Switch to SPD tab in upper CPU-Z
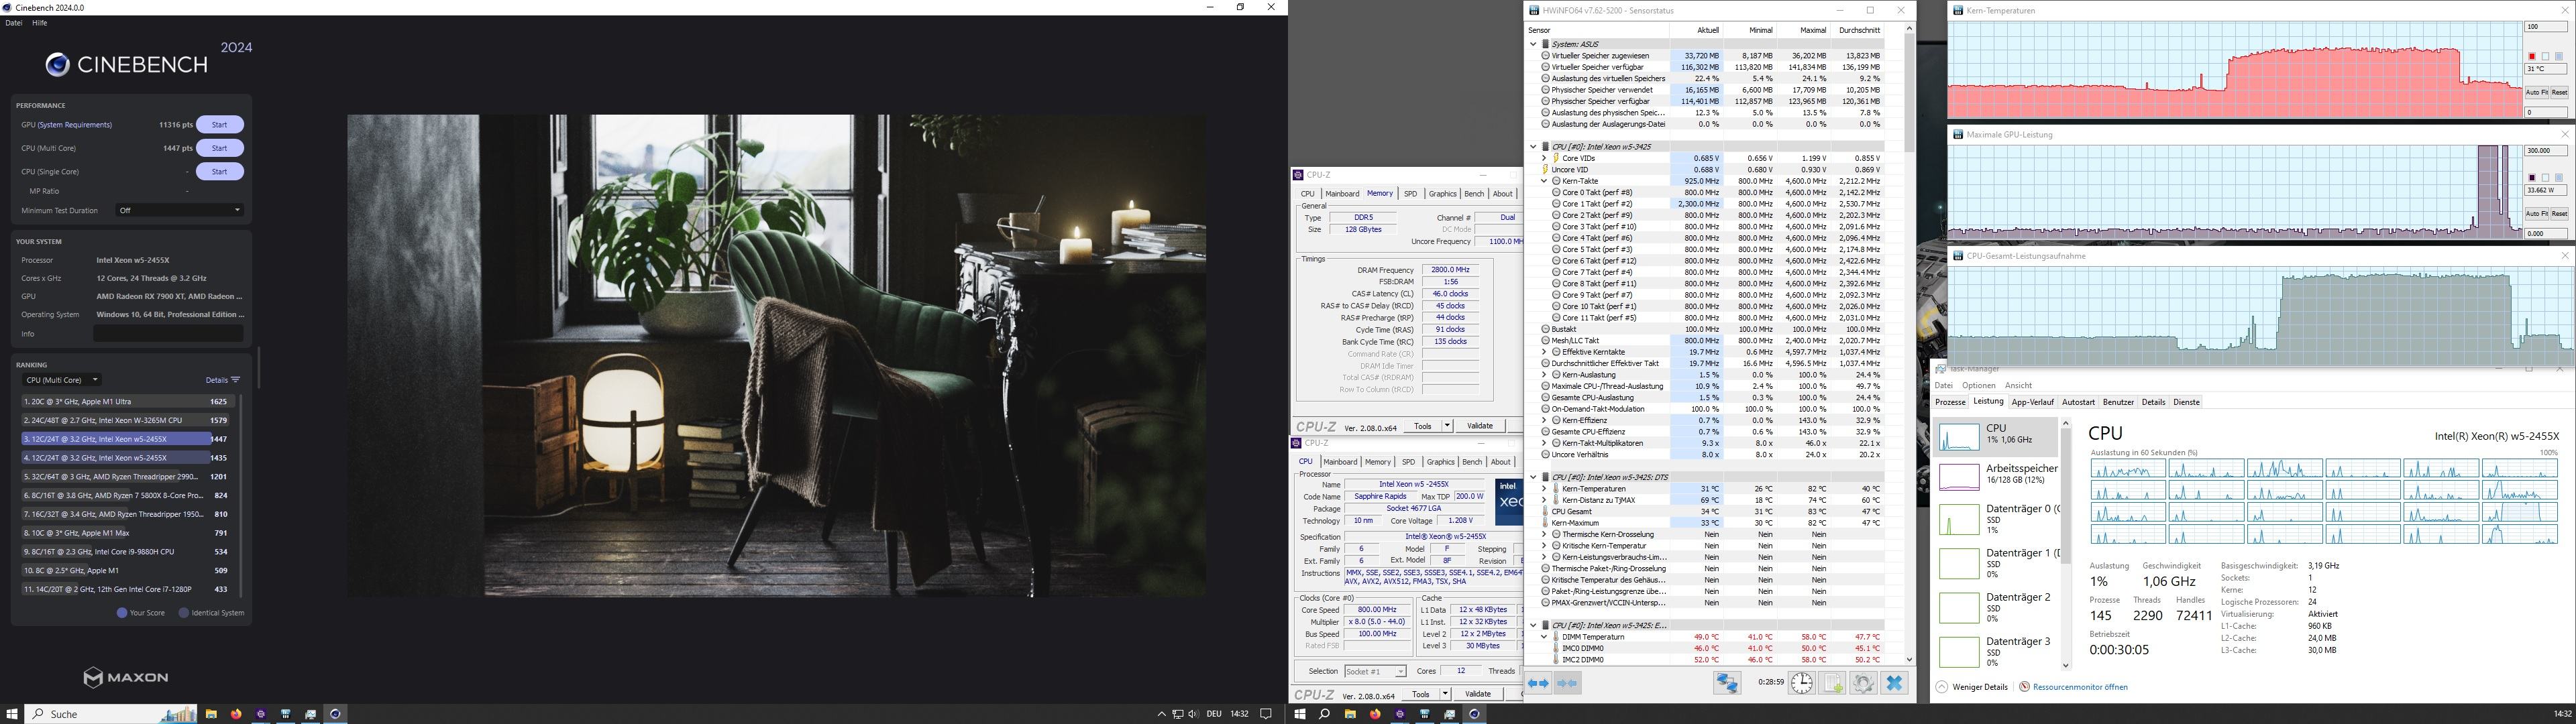The image size is (2576, 724). (1410, 194)
